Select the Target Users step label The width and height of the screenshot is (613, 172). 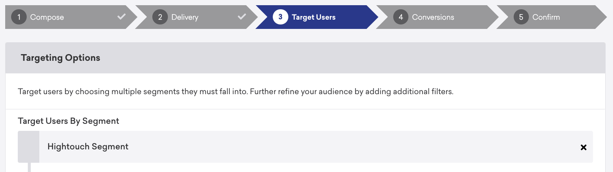[x=314, y=17]
